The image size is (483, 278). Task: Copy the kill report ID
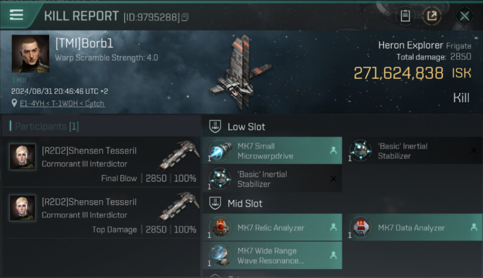[x=185, y=17]
